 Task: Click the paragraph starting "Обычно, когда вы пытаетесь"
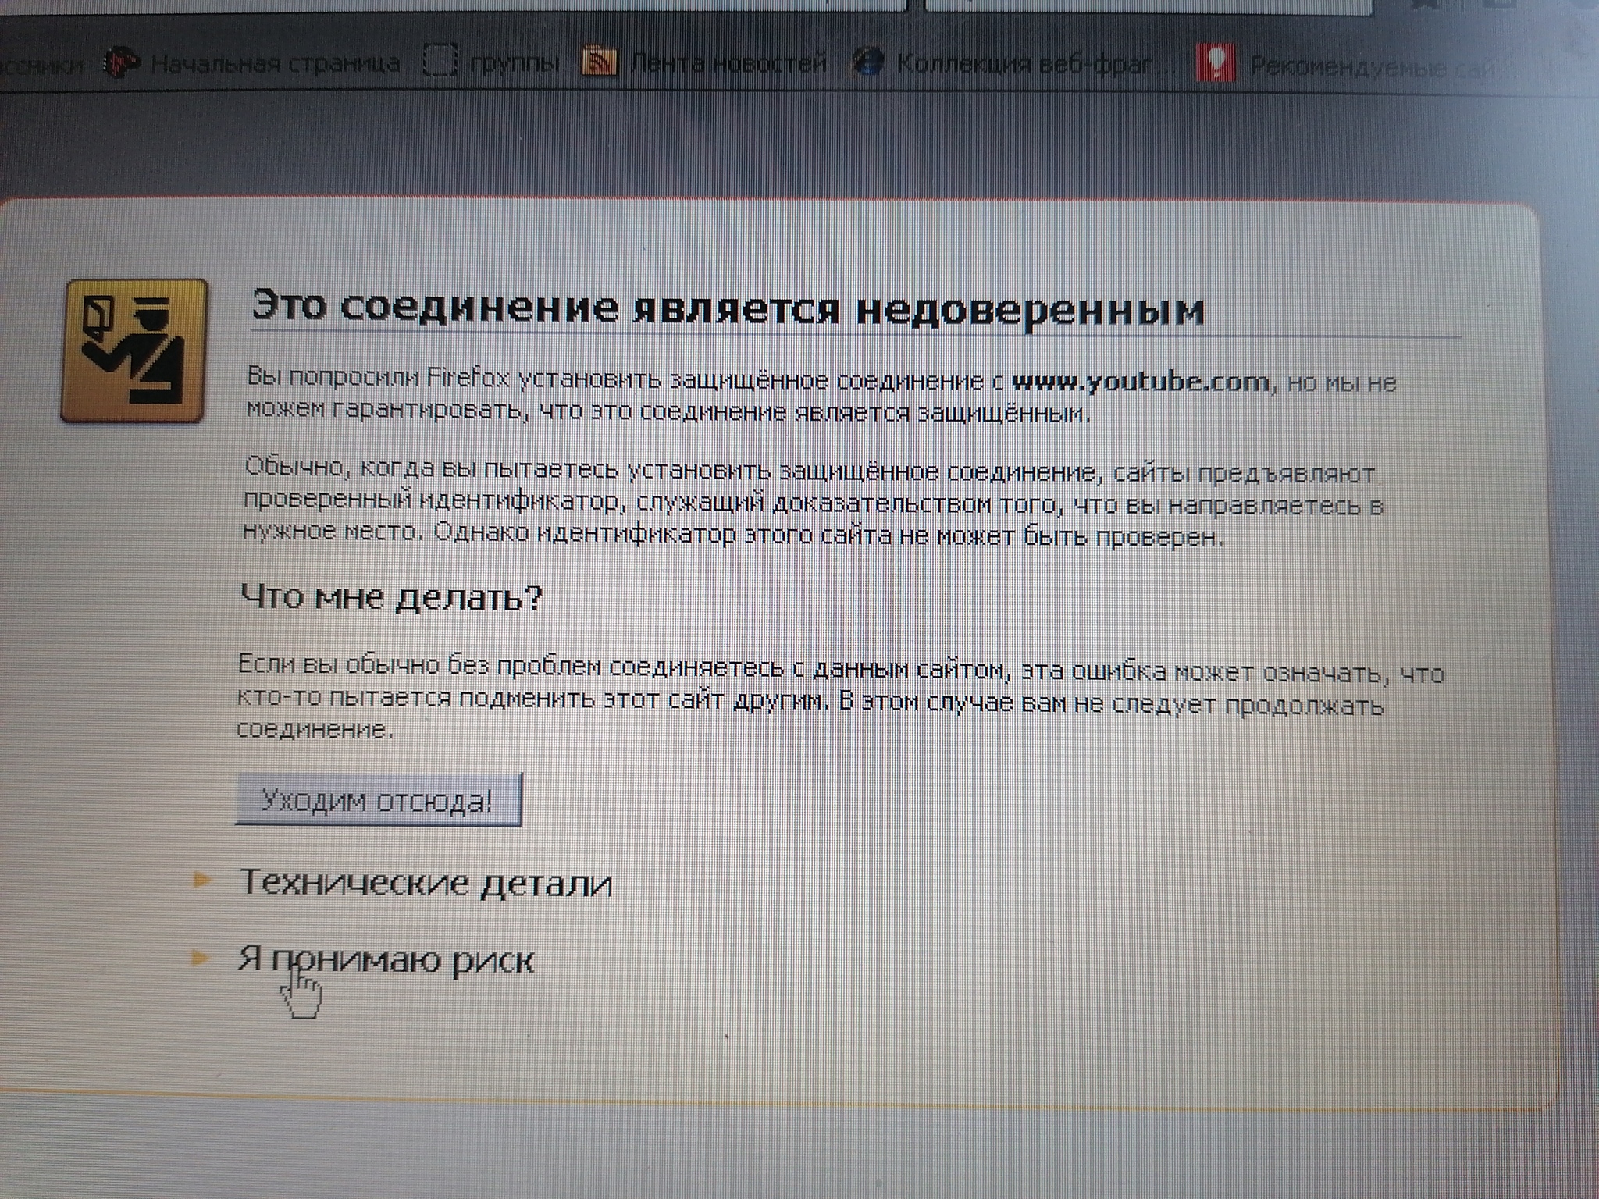point(812,503)
